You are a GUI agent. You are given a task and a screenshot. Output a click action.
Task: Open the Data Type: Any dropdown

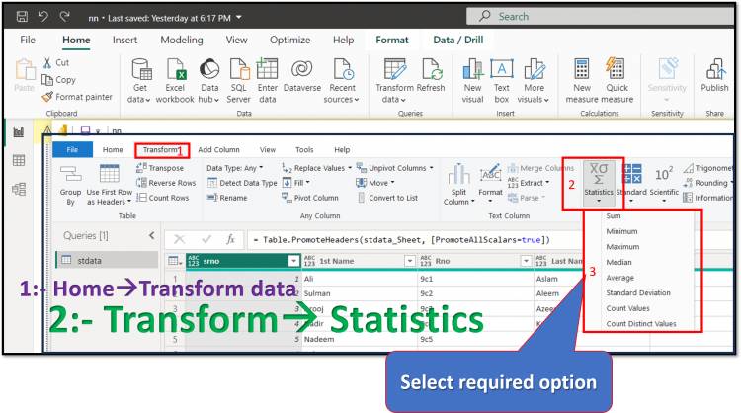pos(234,168)
